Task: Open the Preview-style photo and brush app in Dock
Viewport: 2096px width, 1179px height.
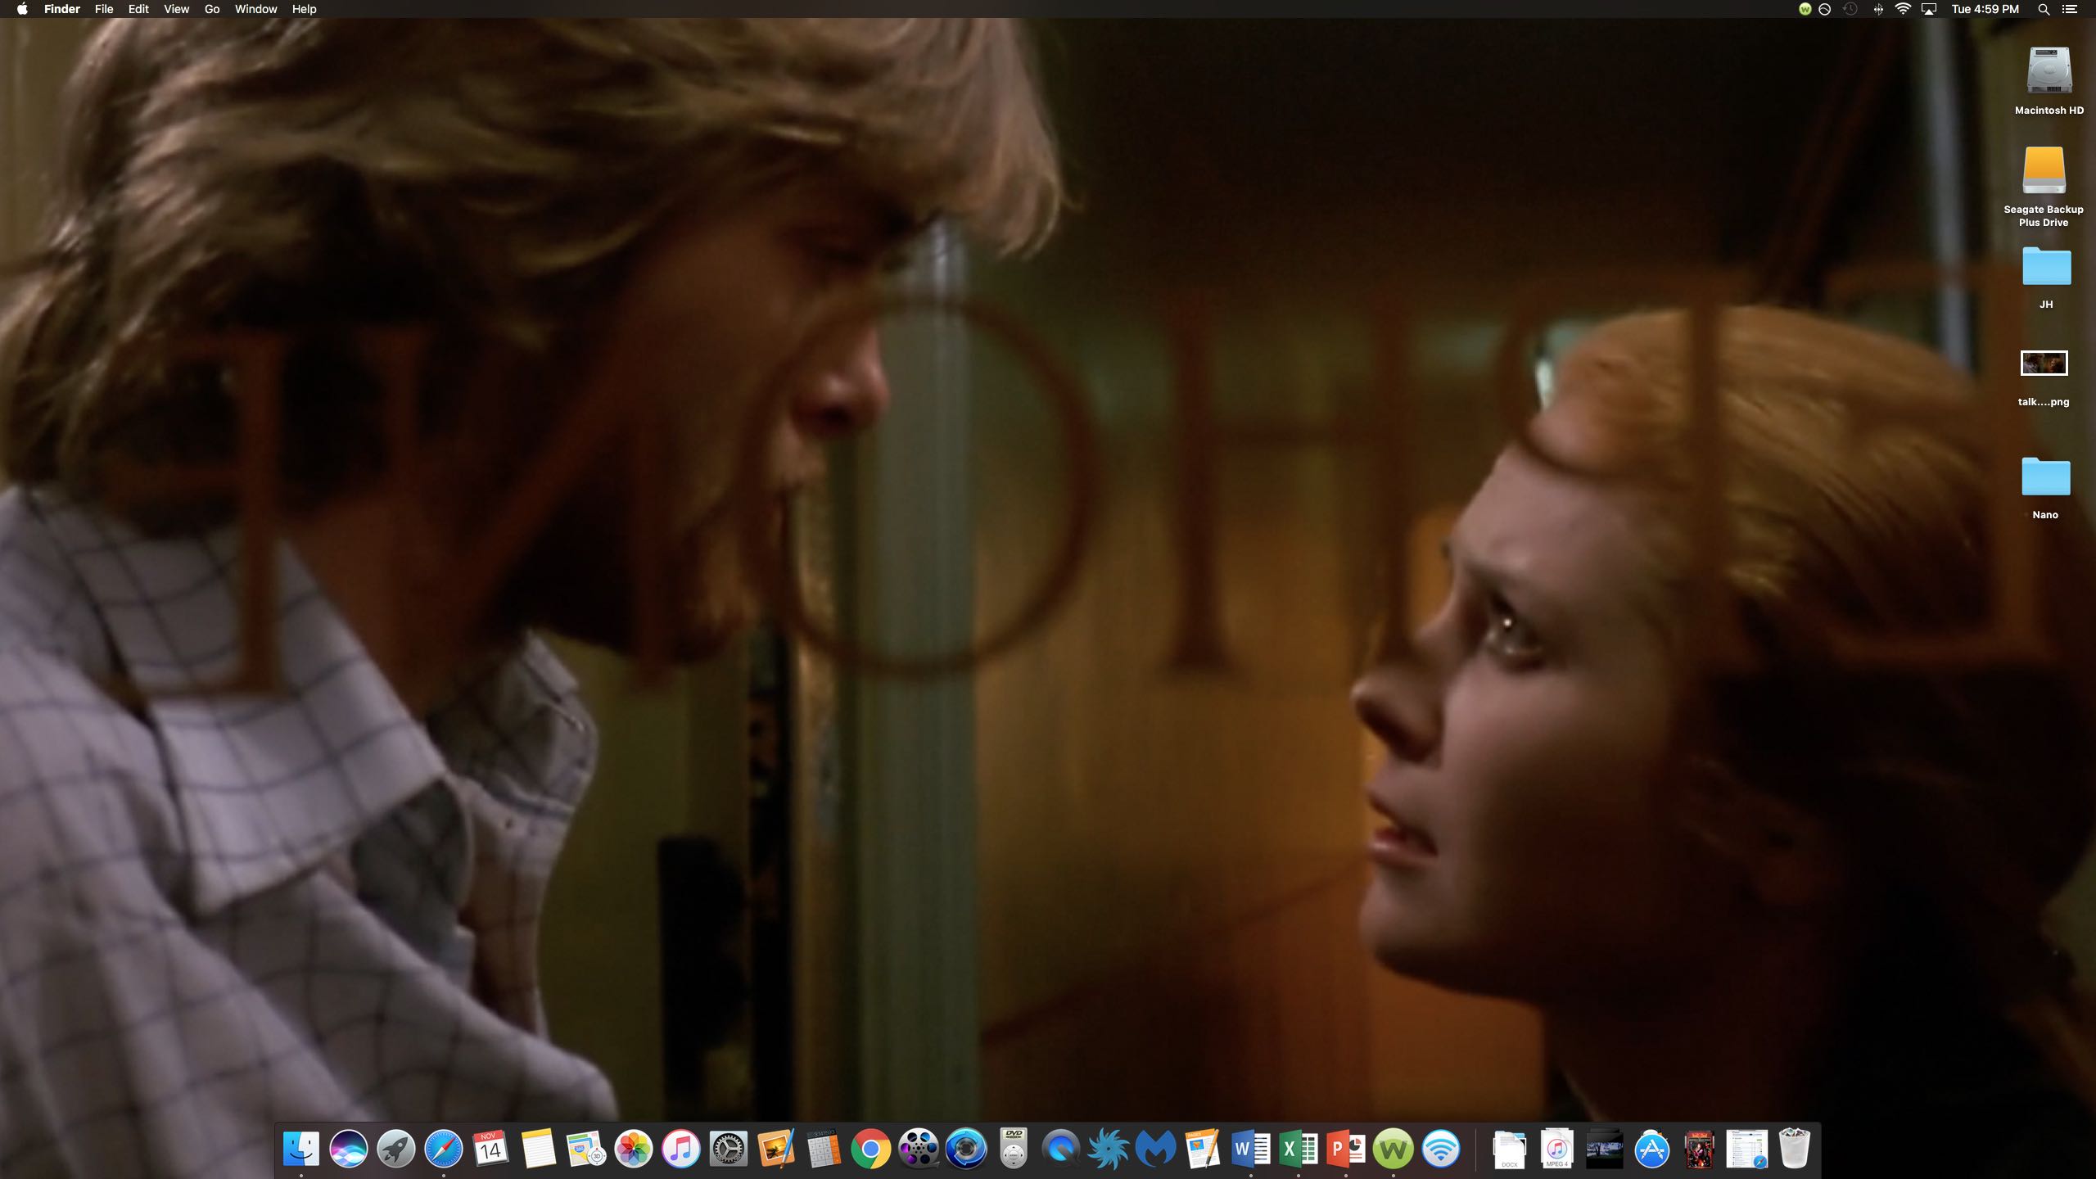Action: click(775, 1149)
